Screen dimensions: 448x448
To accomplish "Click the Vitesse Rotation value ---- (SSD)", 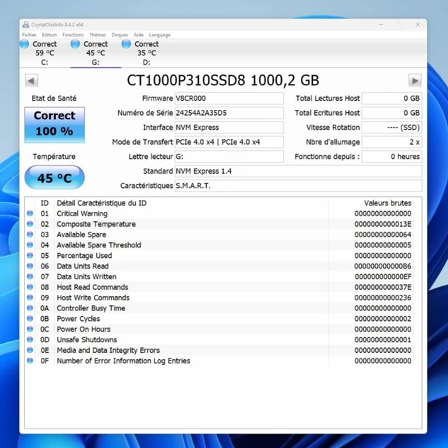I will (x=392, y=128).
